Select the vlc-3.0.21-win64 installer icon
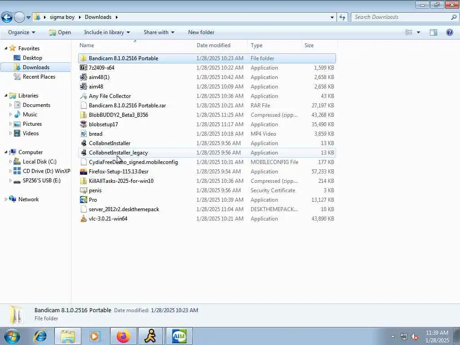 pos(83,219)
